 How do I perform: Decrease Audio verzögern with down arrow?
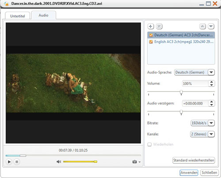212,105
